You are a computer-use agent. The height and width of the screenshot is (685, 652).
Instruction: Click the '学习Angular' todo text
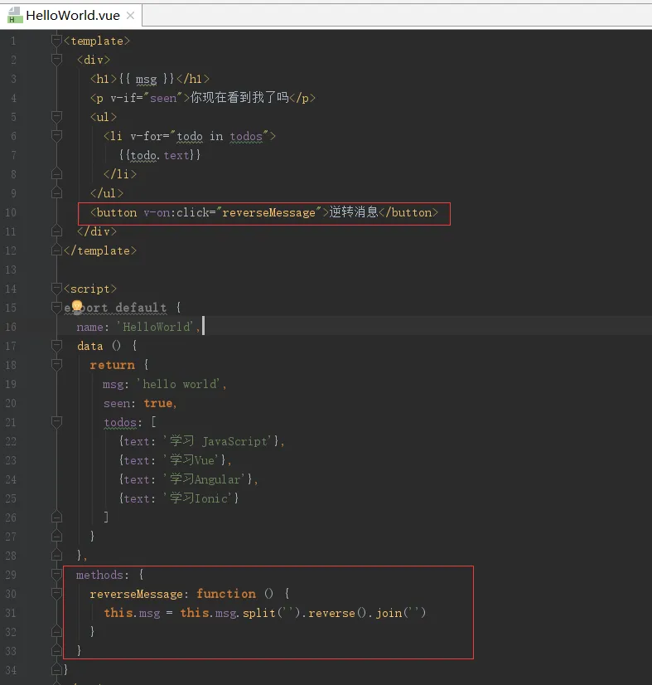pyautogui.click(x=205, y=479)
